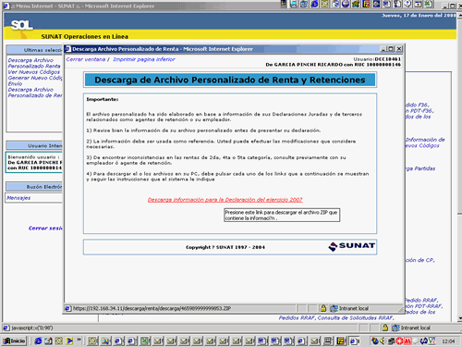The height and width of the screenshot is (347, 462).
Task: Click the IE icon in popup title bar
Action: click(x=68, y=49)
